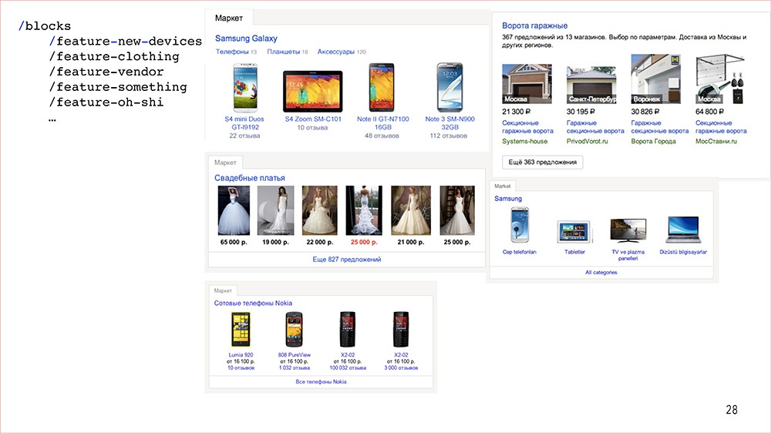Click the wedding dress priced 21 000 р.
771x433 pixels.
411,210
